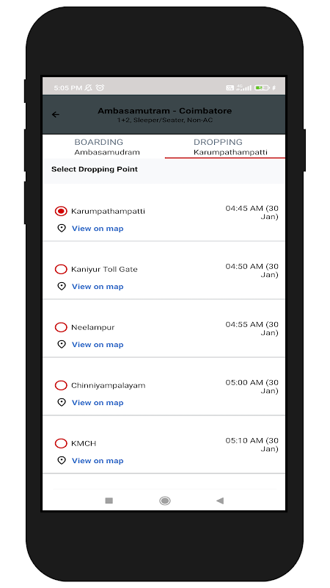
Task: Tap the back arrow in the header
Action: tap(56, 115)
